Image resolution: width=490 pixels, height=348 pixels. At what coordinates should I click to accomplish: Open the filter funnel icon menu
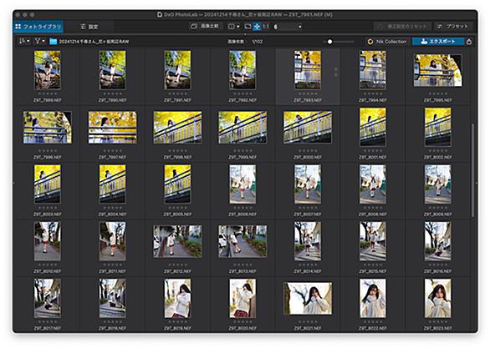point(39,41)
